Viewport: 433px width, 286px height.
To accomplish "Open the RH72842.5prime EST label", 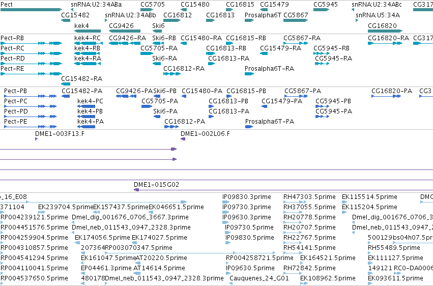I will (309, 268).
